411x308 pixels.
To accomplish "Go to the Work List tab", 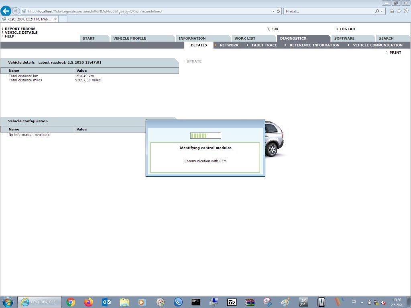I will [245, 38].
